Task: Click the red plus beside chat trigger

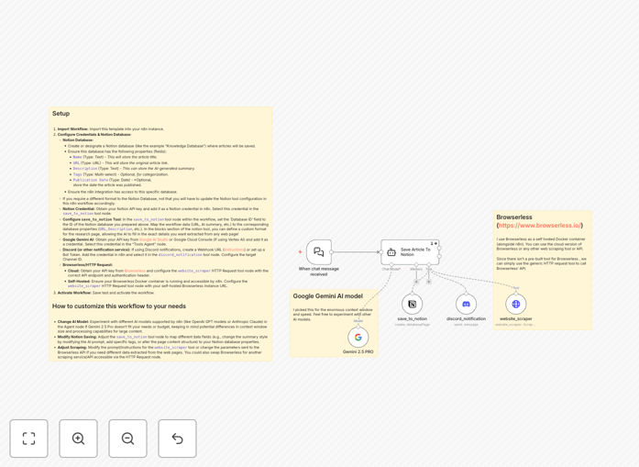Action: (x=300, y=252)
